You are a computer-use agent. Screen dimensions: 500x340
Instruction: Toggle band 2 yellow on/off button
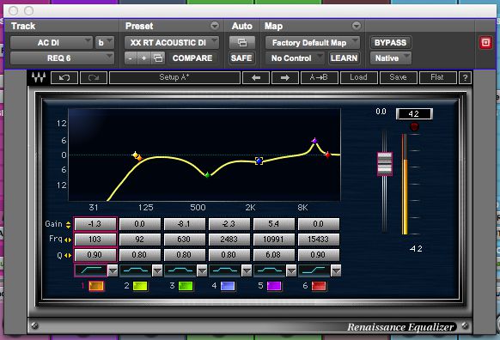click(140, 286)
